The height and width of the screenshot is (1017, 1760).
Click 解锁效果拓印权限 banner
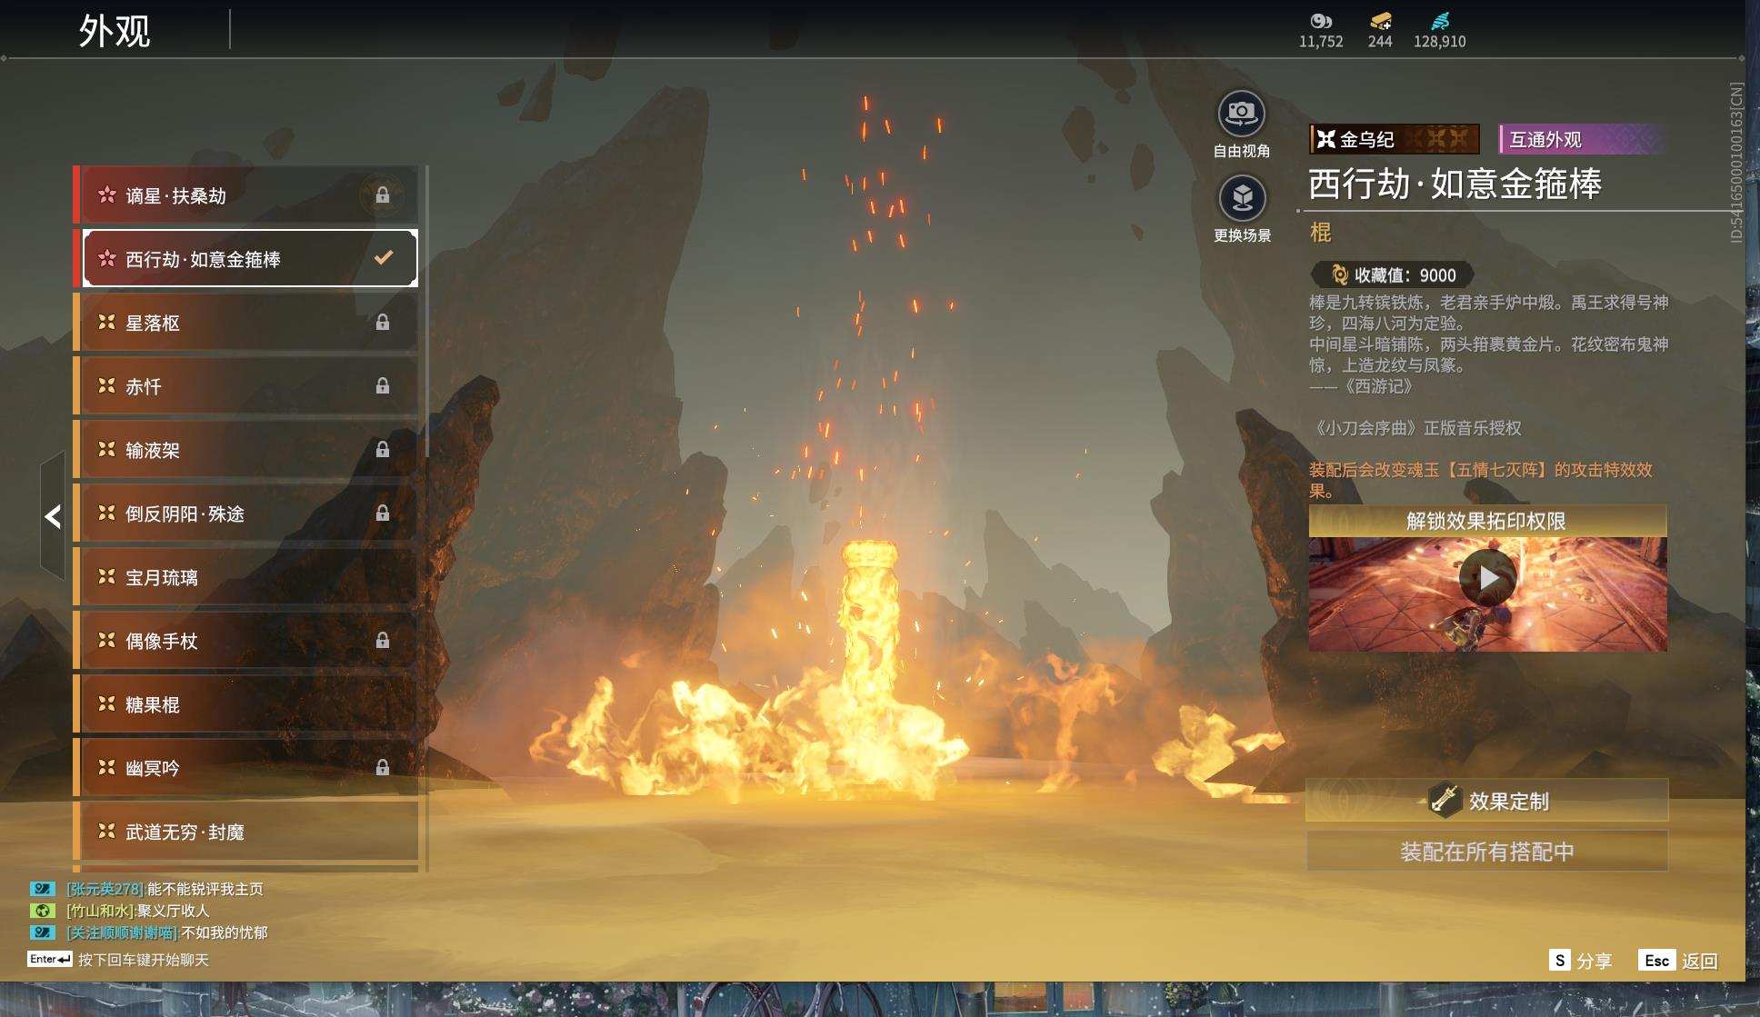[x=1487, y=521]
